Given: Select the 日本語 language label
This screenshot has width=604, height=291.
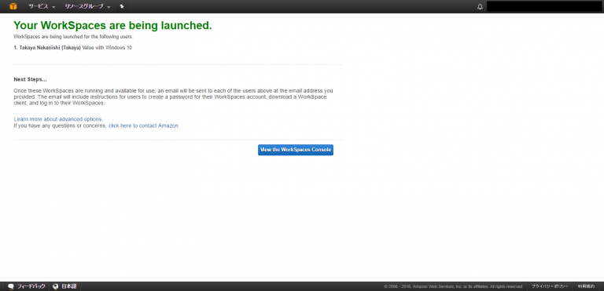Looking at the screenshot, I should pos(69,286).
